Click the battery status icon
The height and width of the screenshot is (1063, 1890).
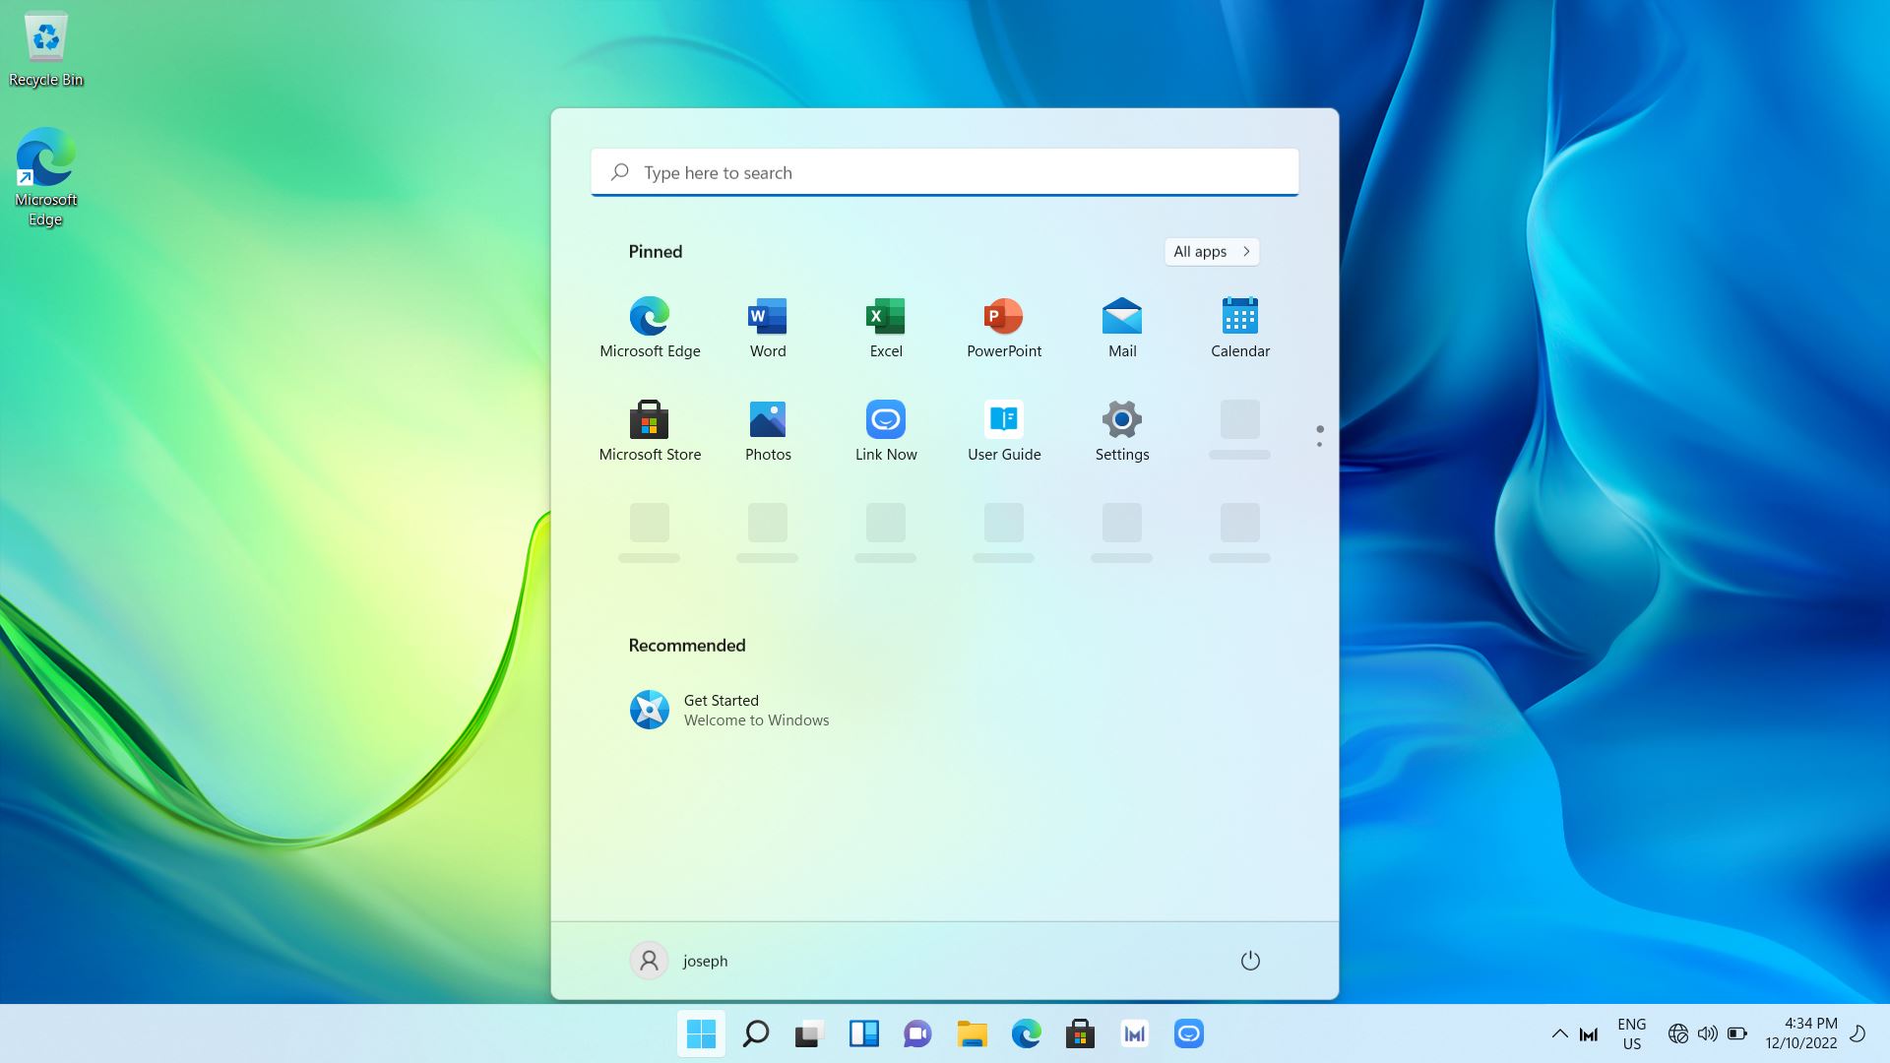tap(1737, 1033)
